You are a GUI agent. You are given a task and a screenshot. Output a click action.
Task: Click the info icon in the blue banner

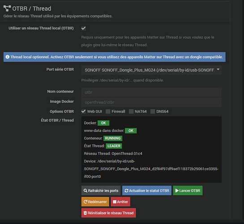(x=8, y=57)
